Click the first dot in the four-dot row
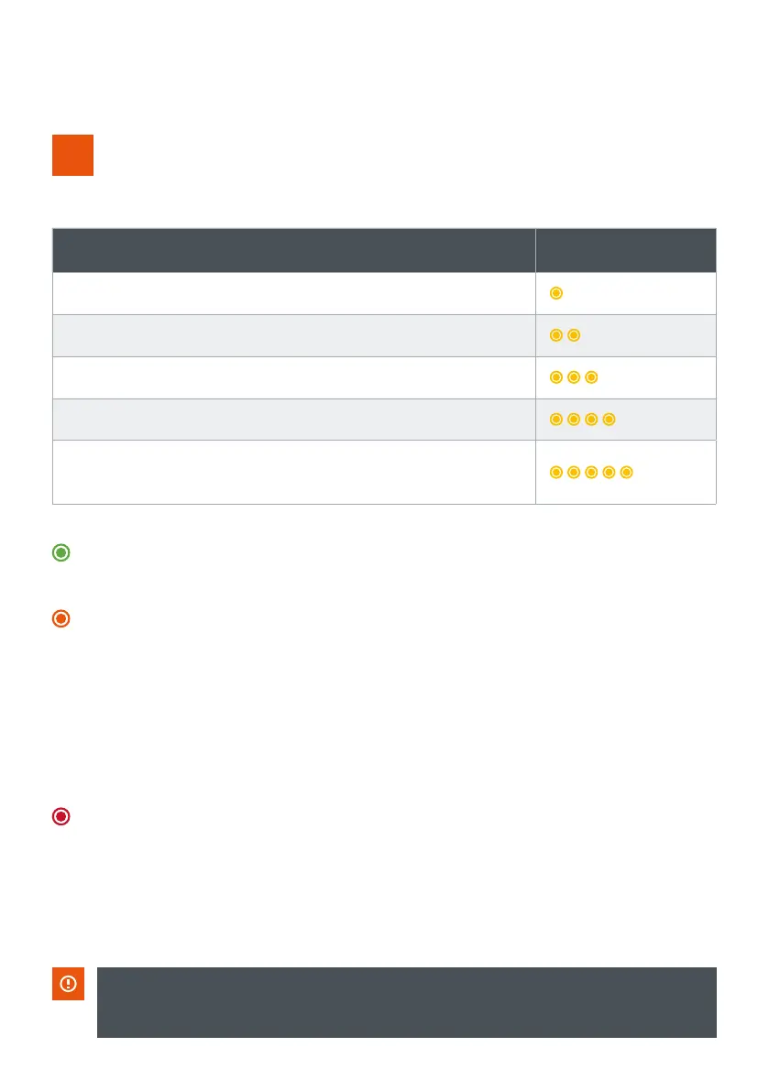 (x=555, y=420)
